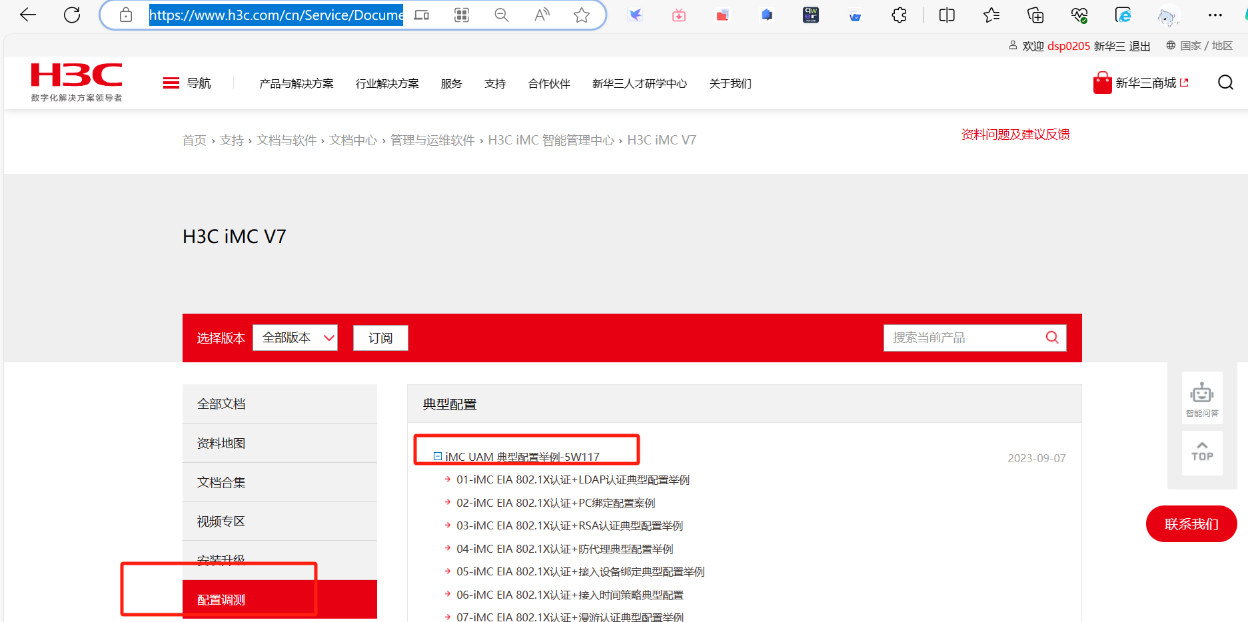Open 01-iMC EIA 802.1X认证+LDAP认证 document
This screenshot has height=622, width=1248.
pos(573,479)
